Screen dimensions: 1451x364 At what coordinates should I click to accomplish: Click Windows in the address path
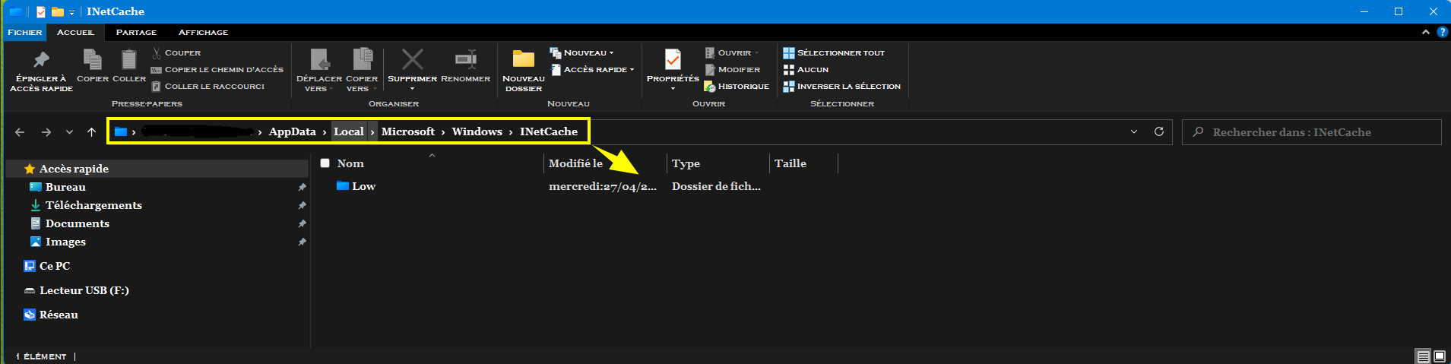pos(477,131)
